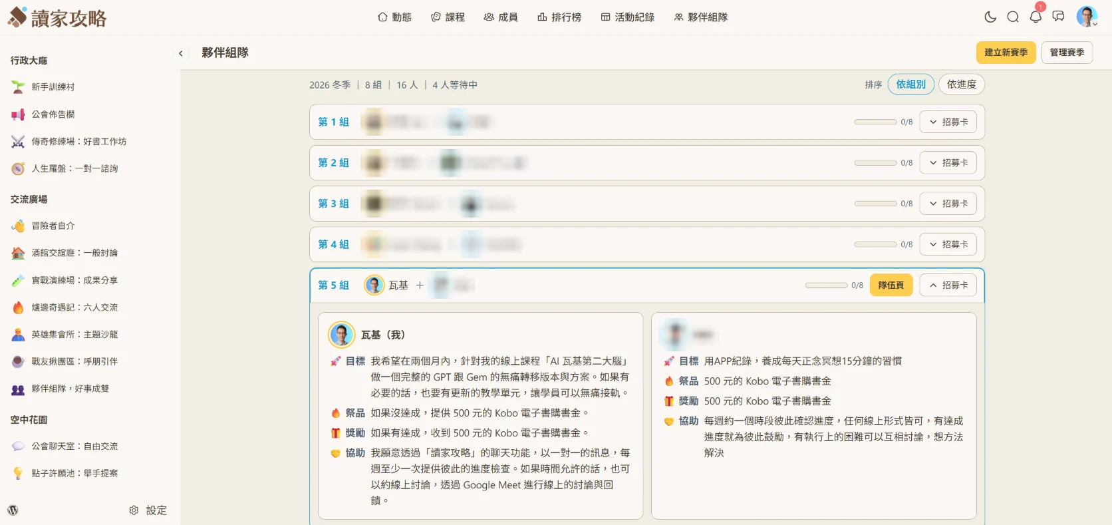This screenshot has height=525, width=1112.
Task: Click gift 獎勵 icon in 瓦基 card
Action: 336,433
